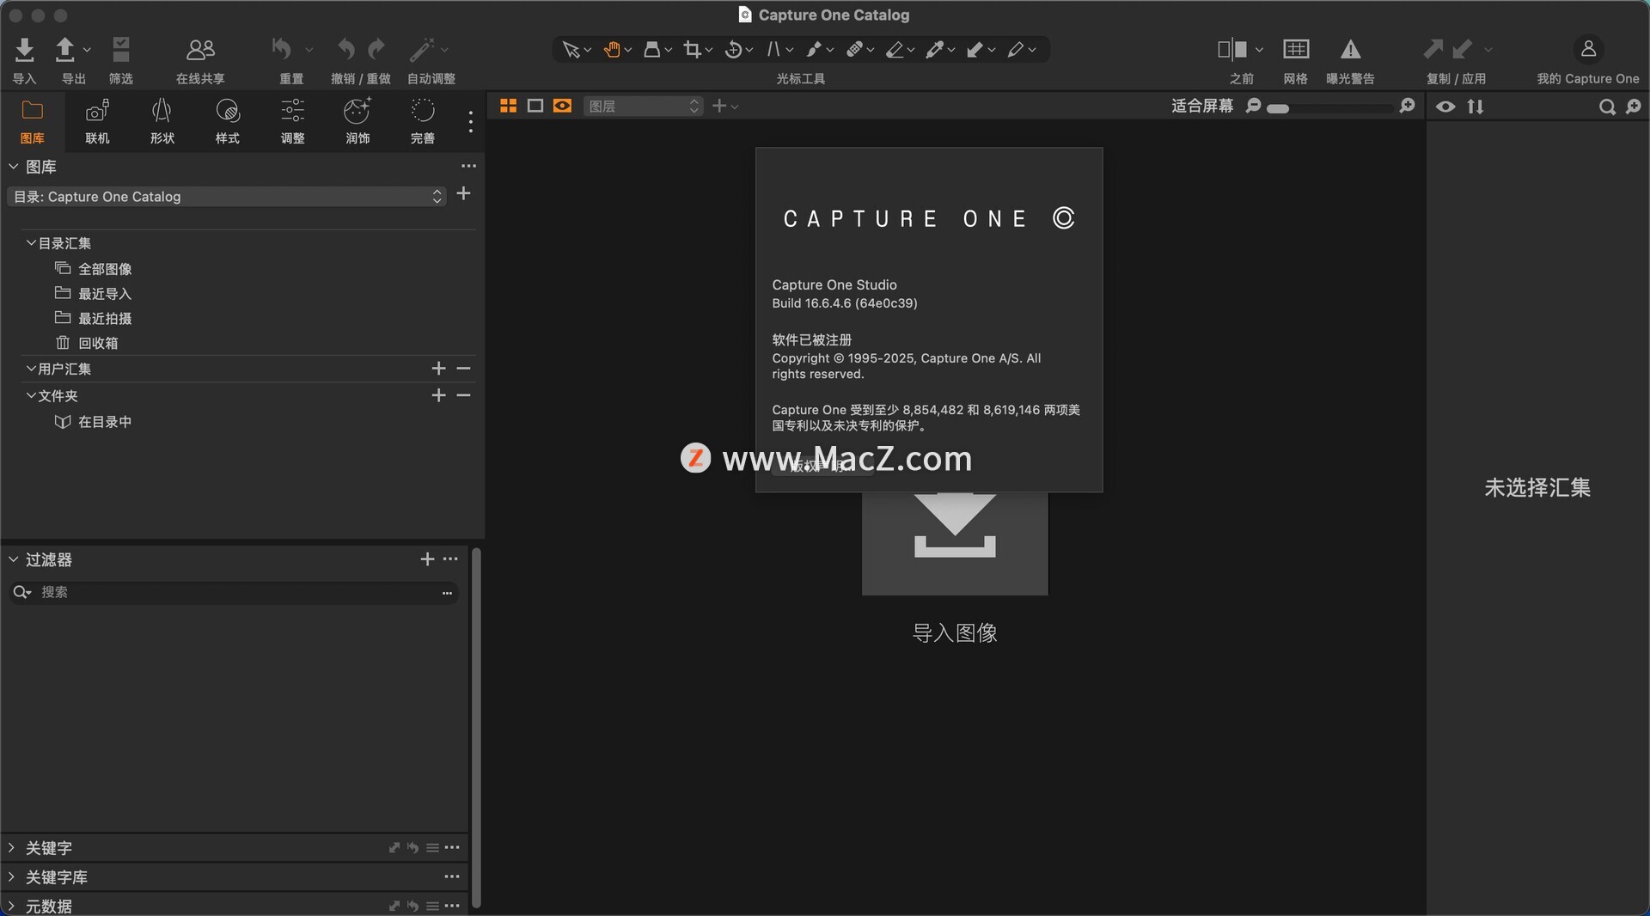
Task: Collapse the 图库 panel section
Action: click(13, 166)
